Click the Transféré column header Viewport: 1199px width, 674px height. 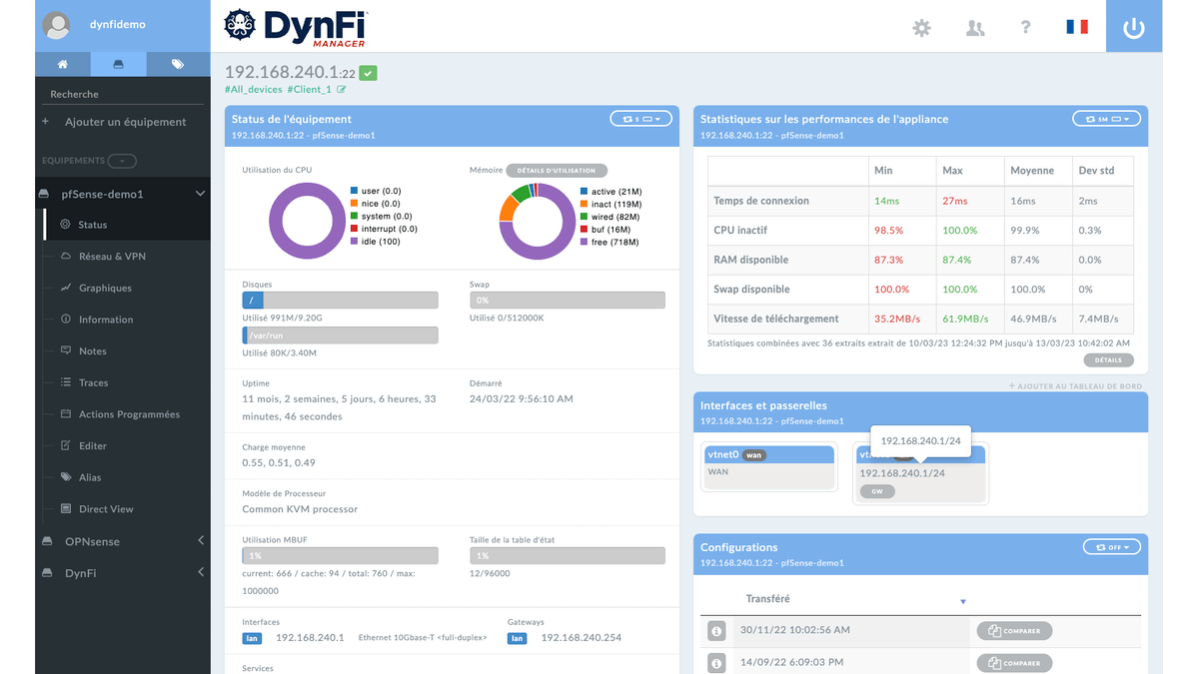pos(767,599)
